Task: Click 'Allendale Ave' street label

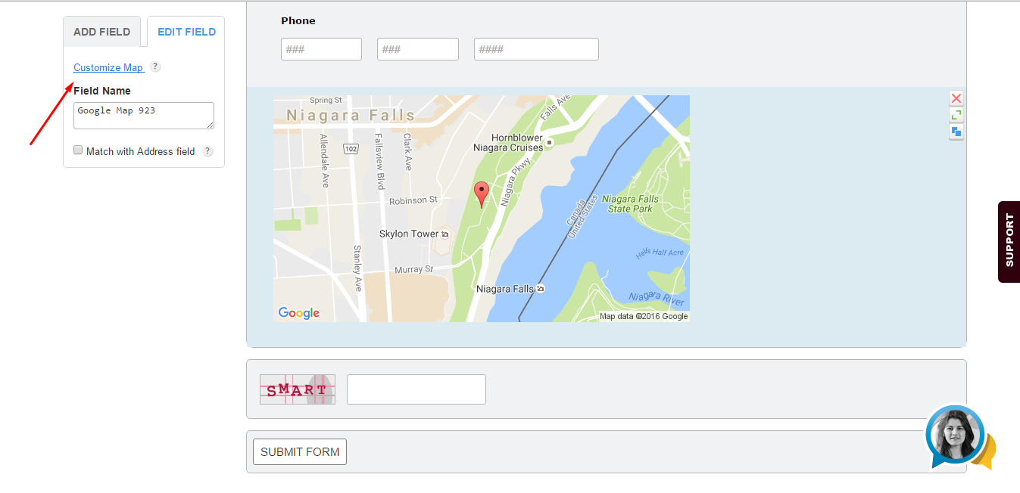Action: pos(325,160)
